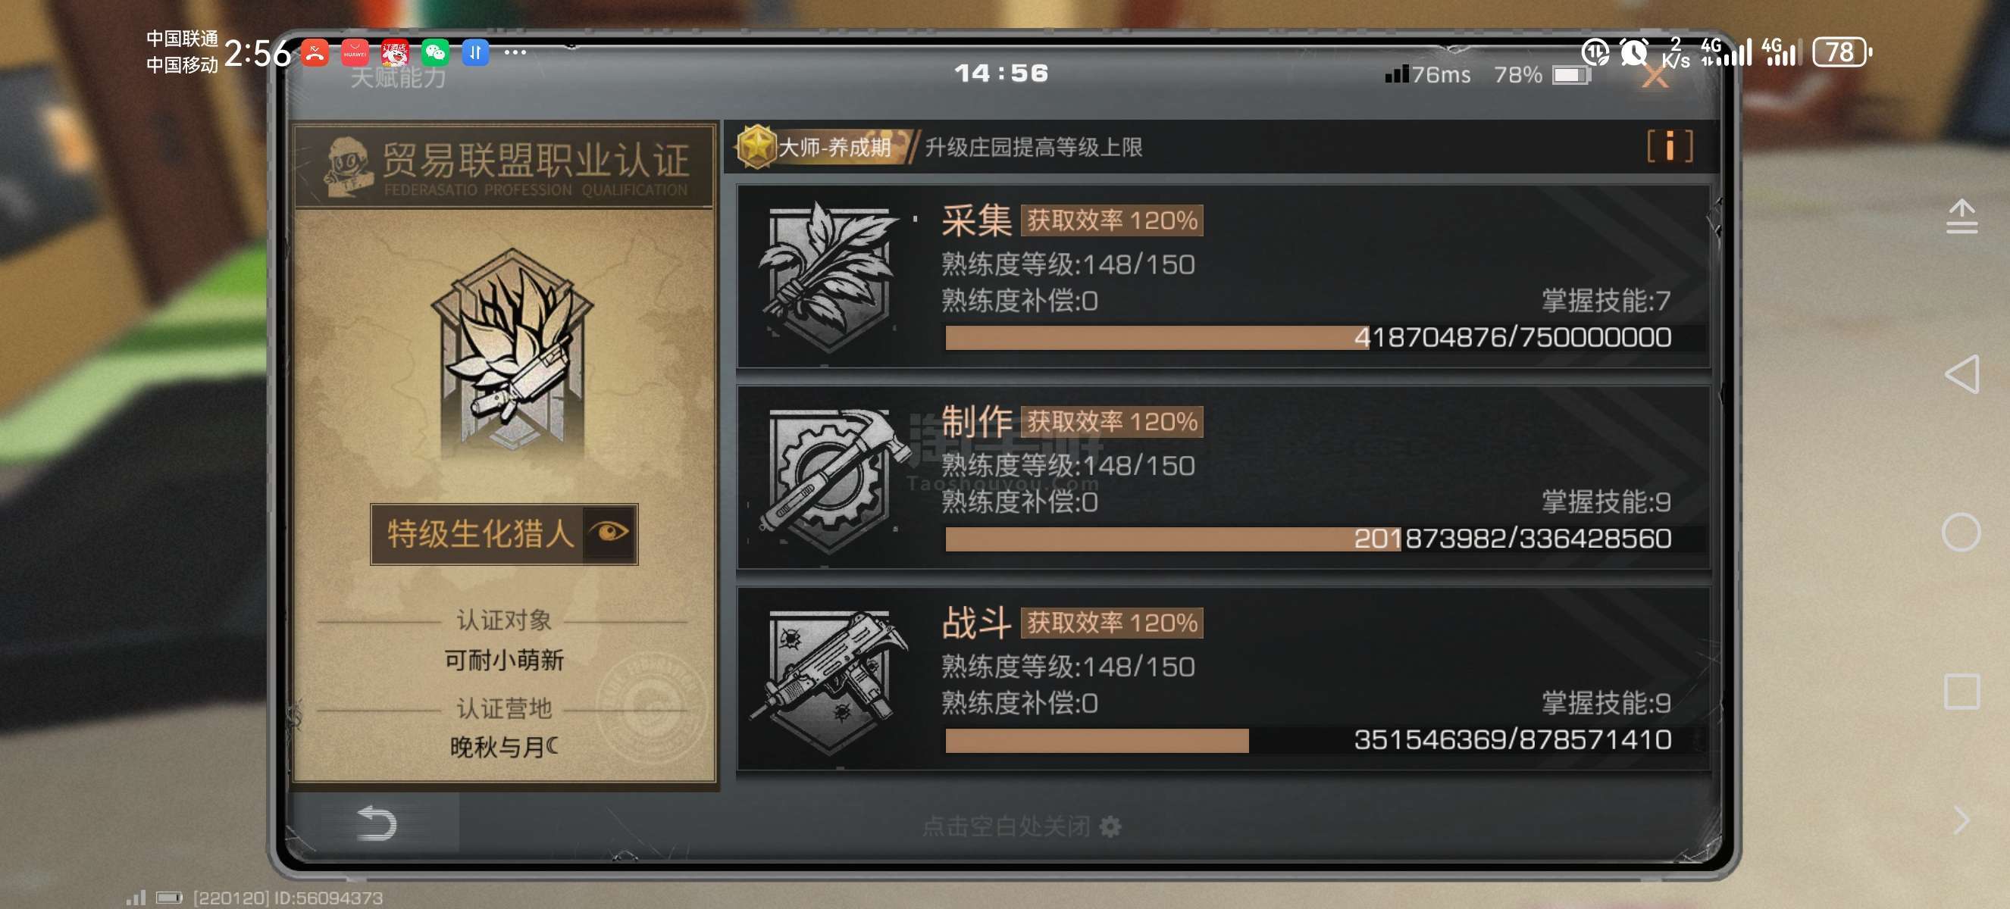Click the 采集 proficiency progress bar
This screenshot has height=909, width=2010.
point(1307,338)
